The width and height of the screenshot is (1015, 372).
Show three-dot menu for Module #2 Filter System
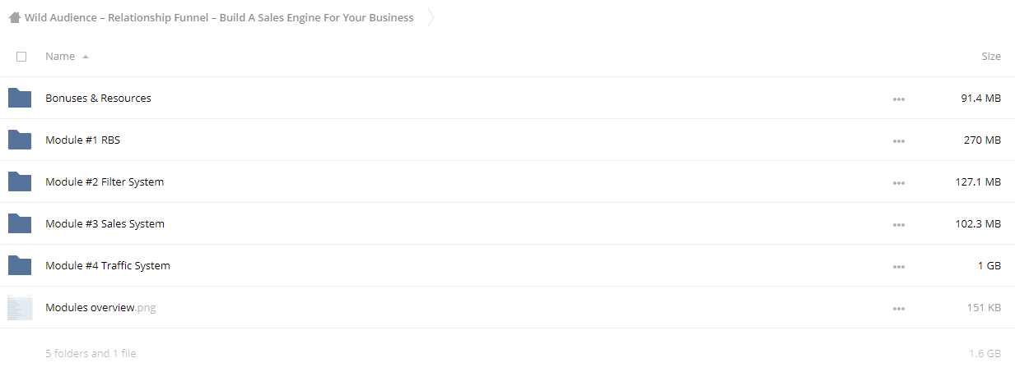(899, 183)
